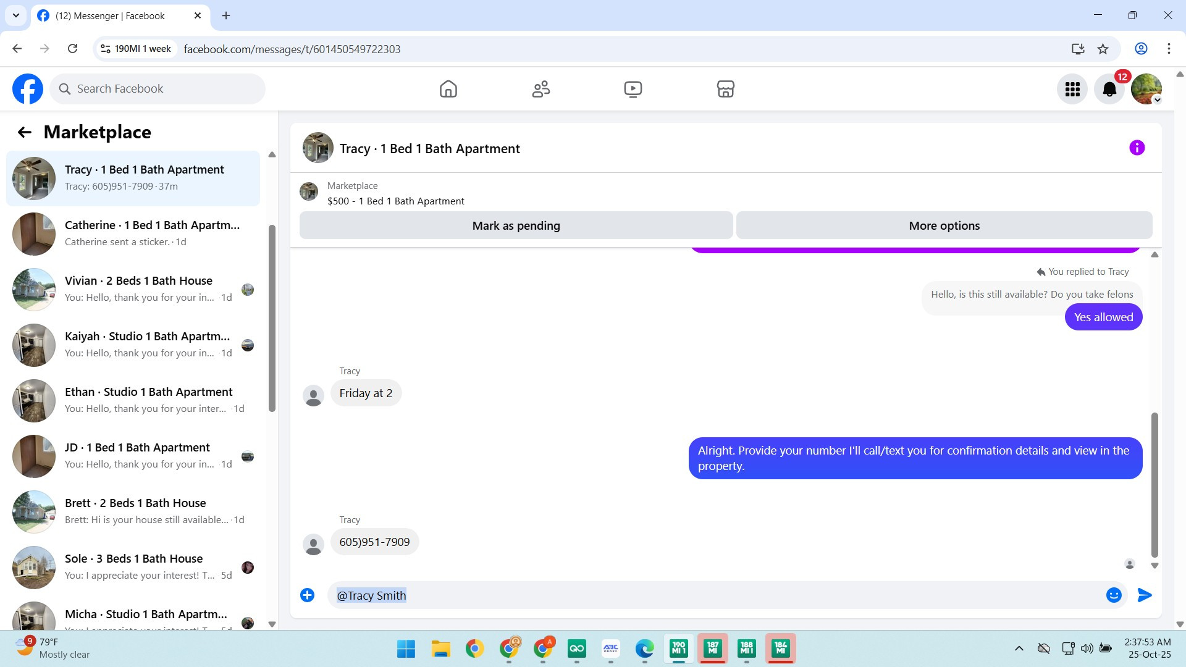Go to the Home feed icon
The width and height of the screenshot is (1186, 667).
pyautogui.click(x=448, y=89)
